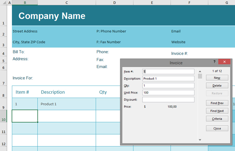This screenshot has height=151, width=235.
Task: Jump to the next record with Find Next
Action: click(217, 111)
